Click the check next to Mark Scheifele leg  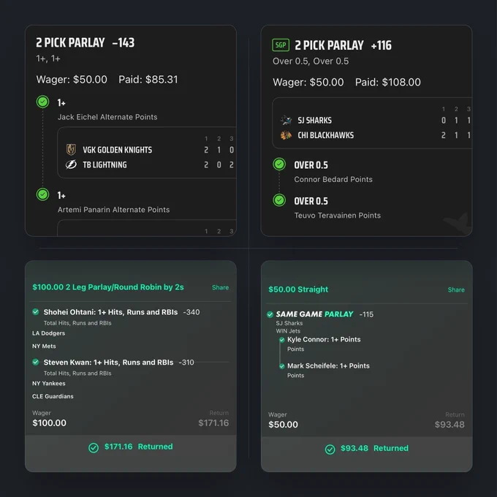tap(282, 366)
